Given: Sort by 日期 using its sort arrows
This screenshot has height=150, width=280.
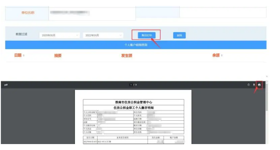Looking at the screenshot, I should coord(23,55).
